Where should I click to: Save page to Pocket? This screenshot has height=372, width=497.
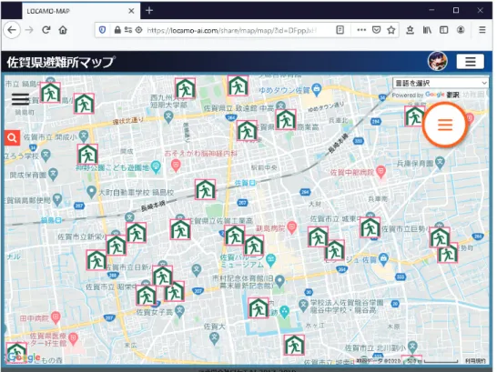376,30
